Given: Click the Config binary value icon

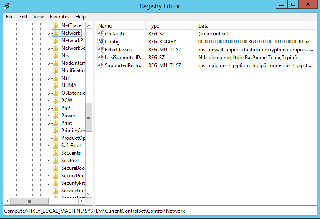Looking at the screenshot, I should tap(100, 42).
